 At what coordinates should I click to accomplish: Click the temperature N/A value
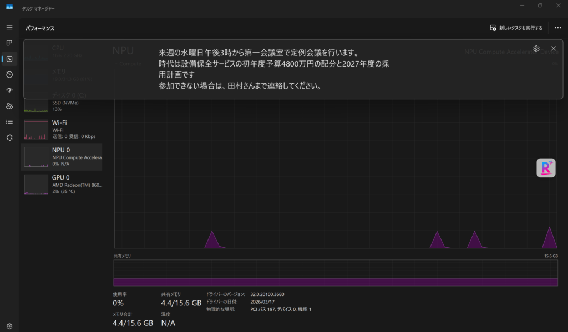(x=168, y=323)
